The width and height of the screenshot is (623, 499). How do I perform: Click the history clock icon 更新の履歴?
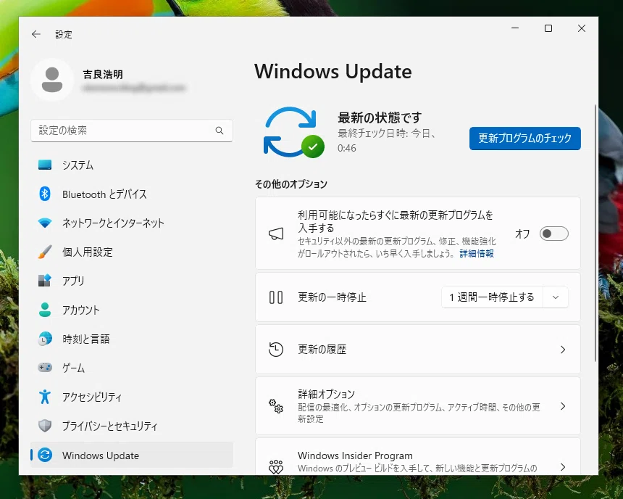pyautogui.click(x=276, y=350)
